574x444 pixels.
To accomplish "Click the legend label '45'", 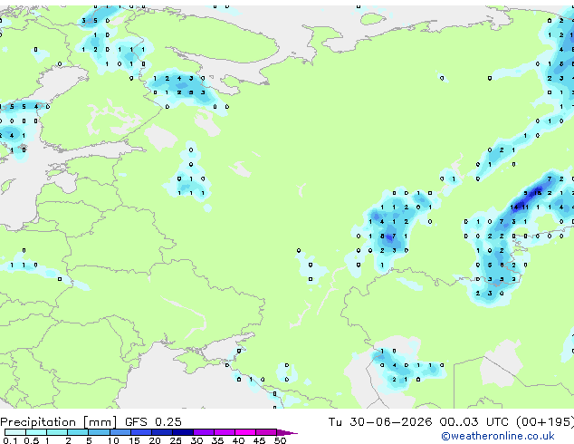I will click(x=259, y=440).
